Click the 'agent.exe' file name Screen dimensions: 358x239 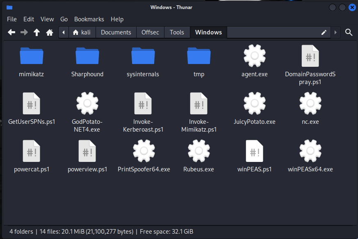[255, 75]
